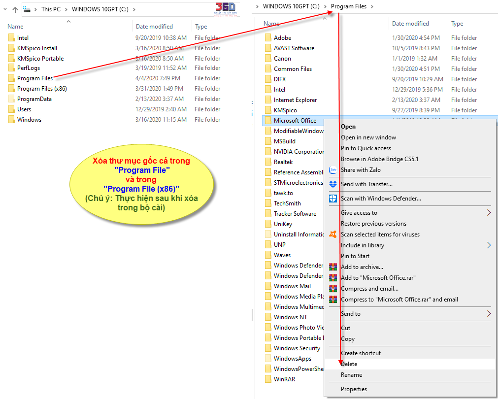Expand chevron after Program Files in right address bar
Image resolution: width=498 pixels, height=402 pixels.
tap(372, 6)
